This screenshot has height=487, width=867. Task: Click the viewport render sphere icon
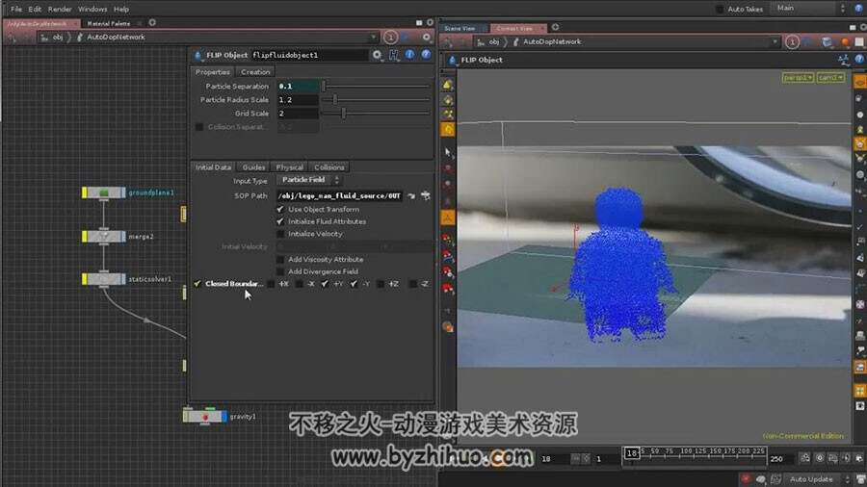(x=845, y=42)
